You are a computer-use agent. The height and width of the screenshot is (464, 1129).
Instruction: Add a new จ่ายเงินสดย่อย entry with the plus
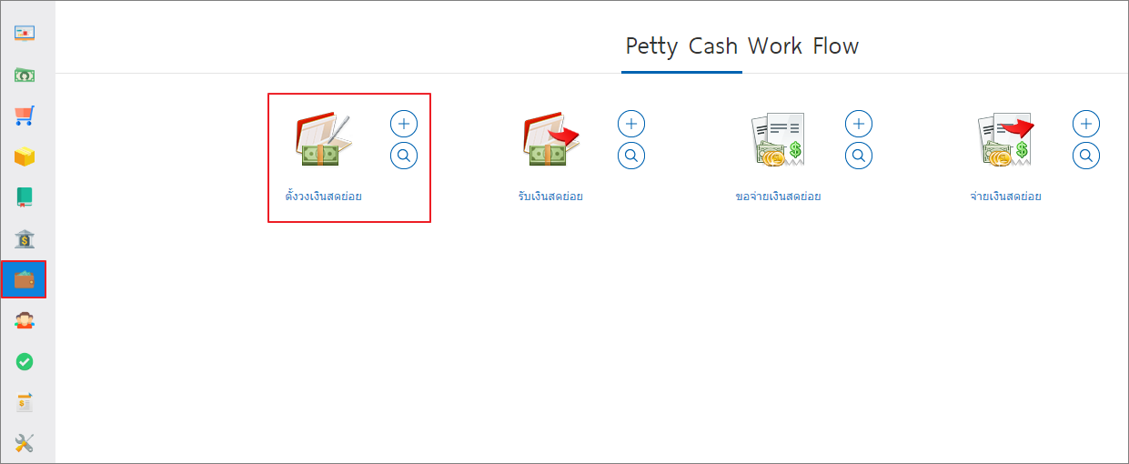1086,124
